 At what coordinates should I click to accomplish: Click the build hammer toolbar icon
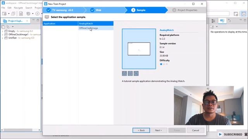tap(28, 14)
